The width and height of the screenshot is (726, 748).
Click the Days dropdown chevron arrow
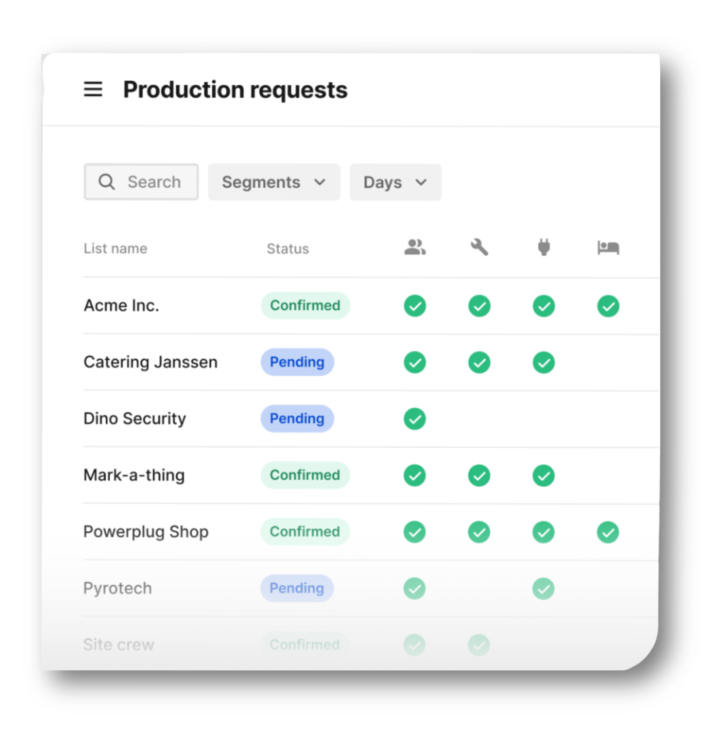point(421,182)
